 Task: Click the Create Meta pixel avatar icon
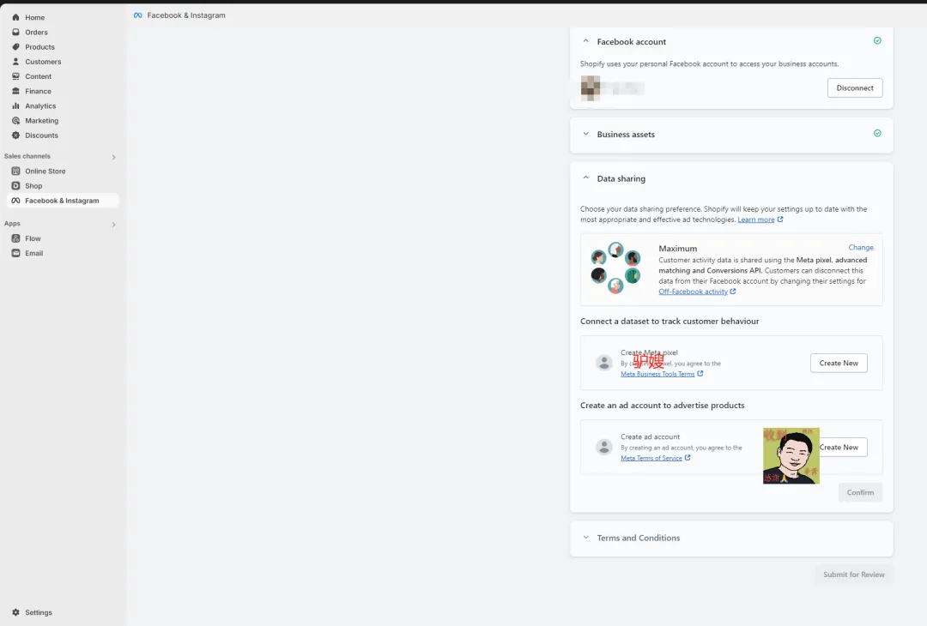point(604,363)
